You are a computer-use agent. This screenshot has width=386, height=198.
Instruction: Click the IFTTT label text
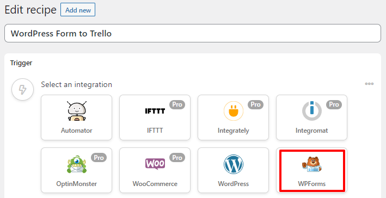point(155,131)
